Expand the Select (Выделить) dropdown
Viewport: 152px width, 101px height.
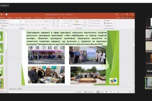(108, 26)
